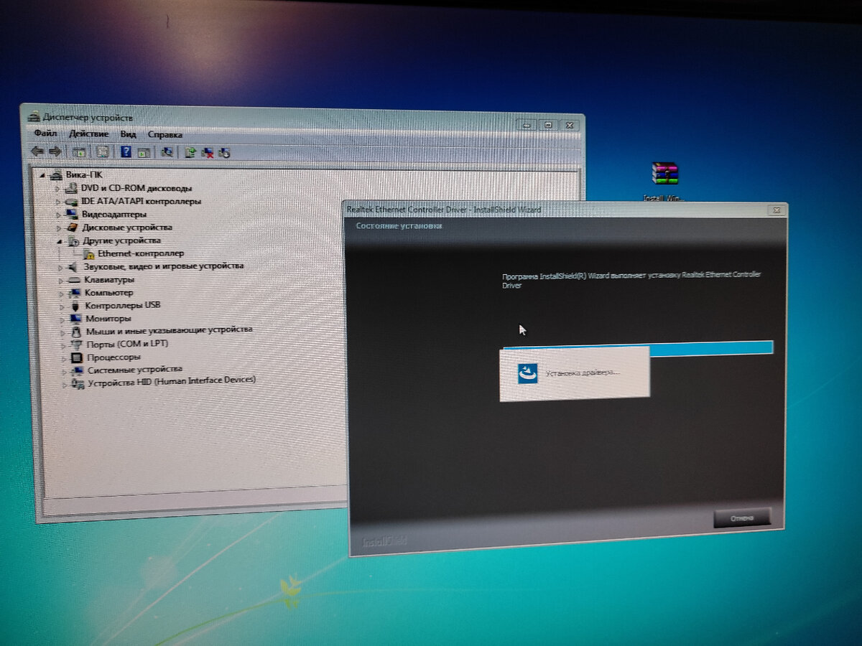Expand DVD и CD-ROM дисководы arrow
862x646 pixels.
58,188
